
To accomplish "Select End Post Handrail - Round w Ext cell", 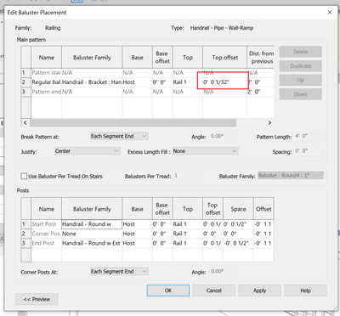I will pos(92,243).
